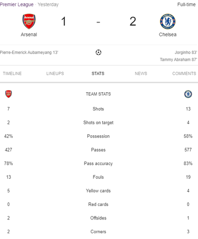
Task: View the Comments tab
Action: (184, 74)
